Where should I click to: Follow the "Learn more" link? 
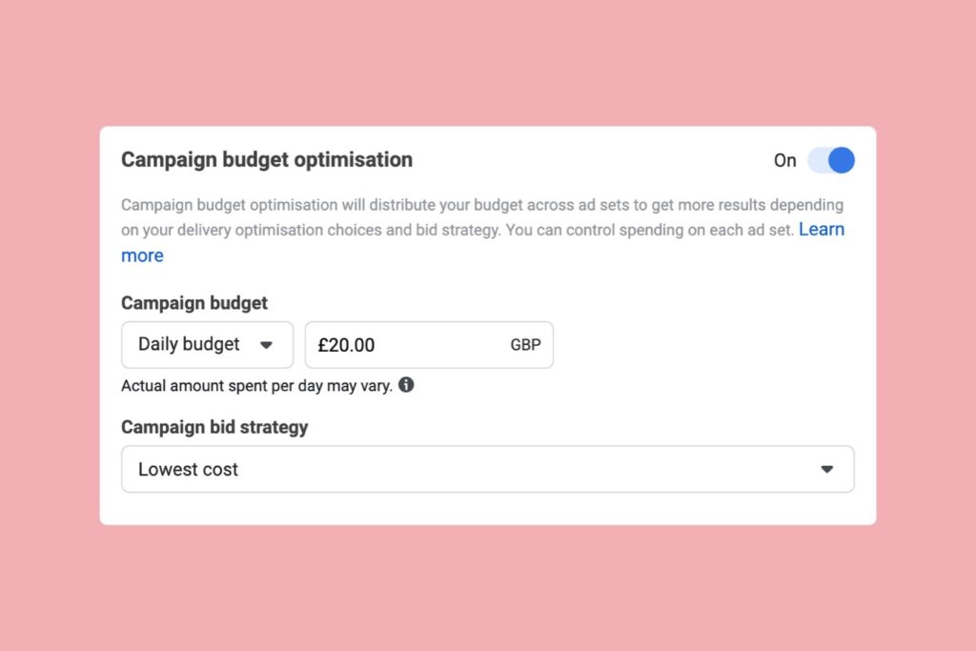(821, 230)
